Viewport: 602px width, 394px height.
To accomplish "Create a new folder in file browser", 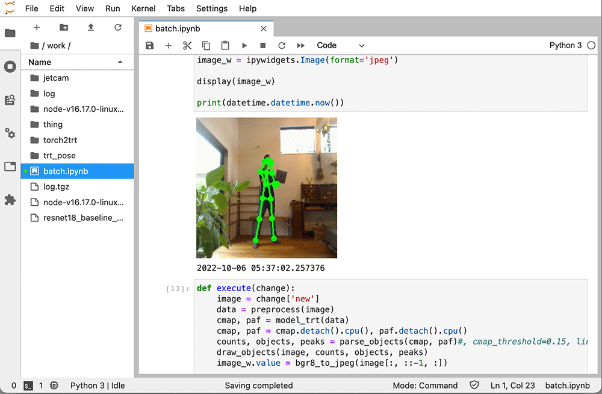I will click(x=64, y=27).
